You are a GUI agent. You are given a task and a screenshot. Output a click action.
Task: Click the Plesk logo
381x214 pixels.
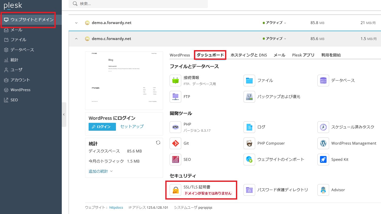[x=13, y=6]
